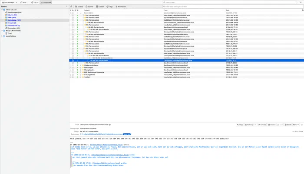Filter messages with Attachment
Image resolution: width=304 pixels, height=174 pixels.
point(122,7)
